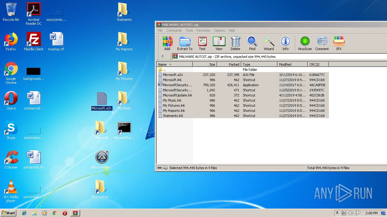Click Internet Explorer taskbar icon
Screen dimensions: 387x217
click(x=24, y=213)
